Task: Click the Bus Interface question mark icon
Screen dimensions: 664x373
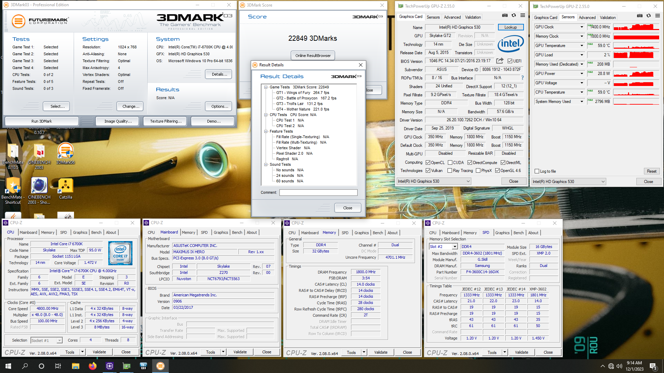Action: tap(523, 78)
